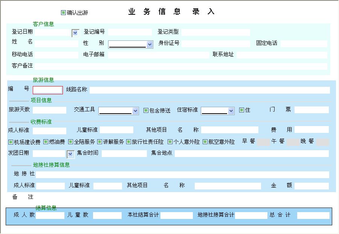
Task: Focus the red-bordered 编号 field
Action: tap(48, 90)
